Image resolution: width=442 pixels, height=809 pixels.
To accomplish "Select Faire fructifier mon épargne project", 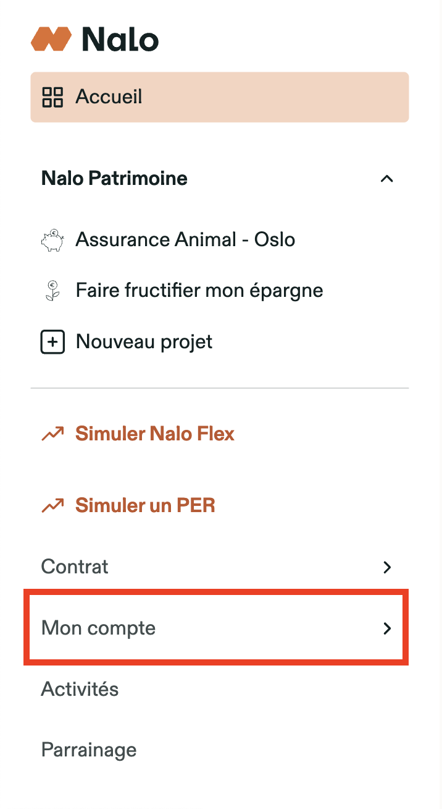I will 199,291.
